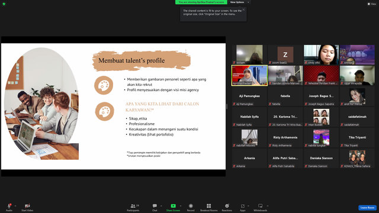Select Aji Pamungkas participant tile

click(x=249, y=96)
